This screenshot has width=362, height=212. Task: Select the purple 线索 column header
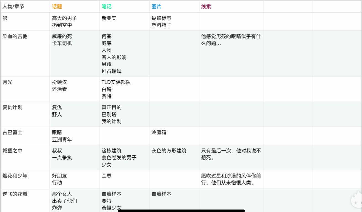coord(206,7)
